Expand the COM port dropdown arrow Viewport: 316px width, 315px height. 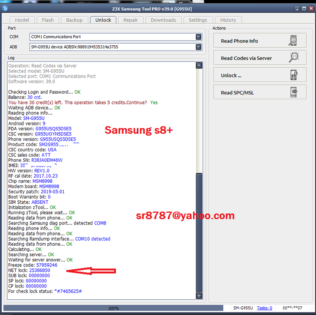(198, 37)
